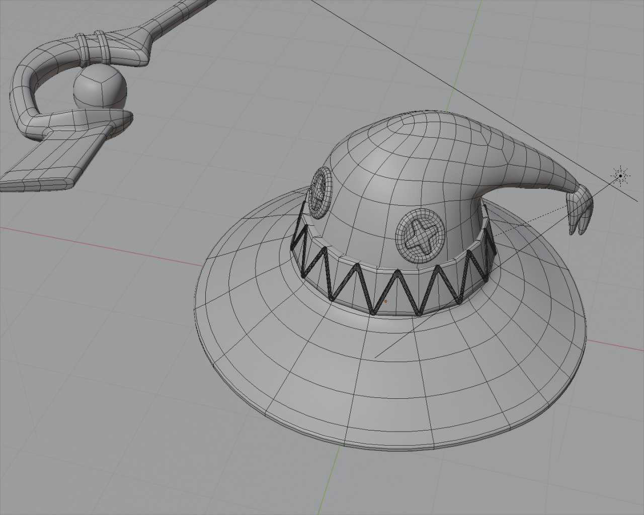Click the orange origin dot below hat band
The width and height of the screenshot is (644, 515).
coord(386,302)
